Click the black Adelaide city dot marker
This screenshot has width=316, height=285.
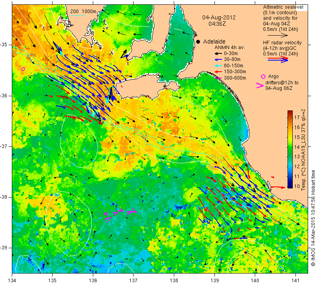[x=198, y=42]
